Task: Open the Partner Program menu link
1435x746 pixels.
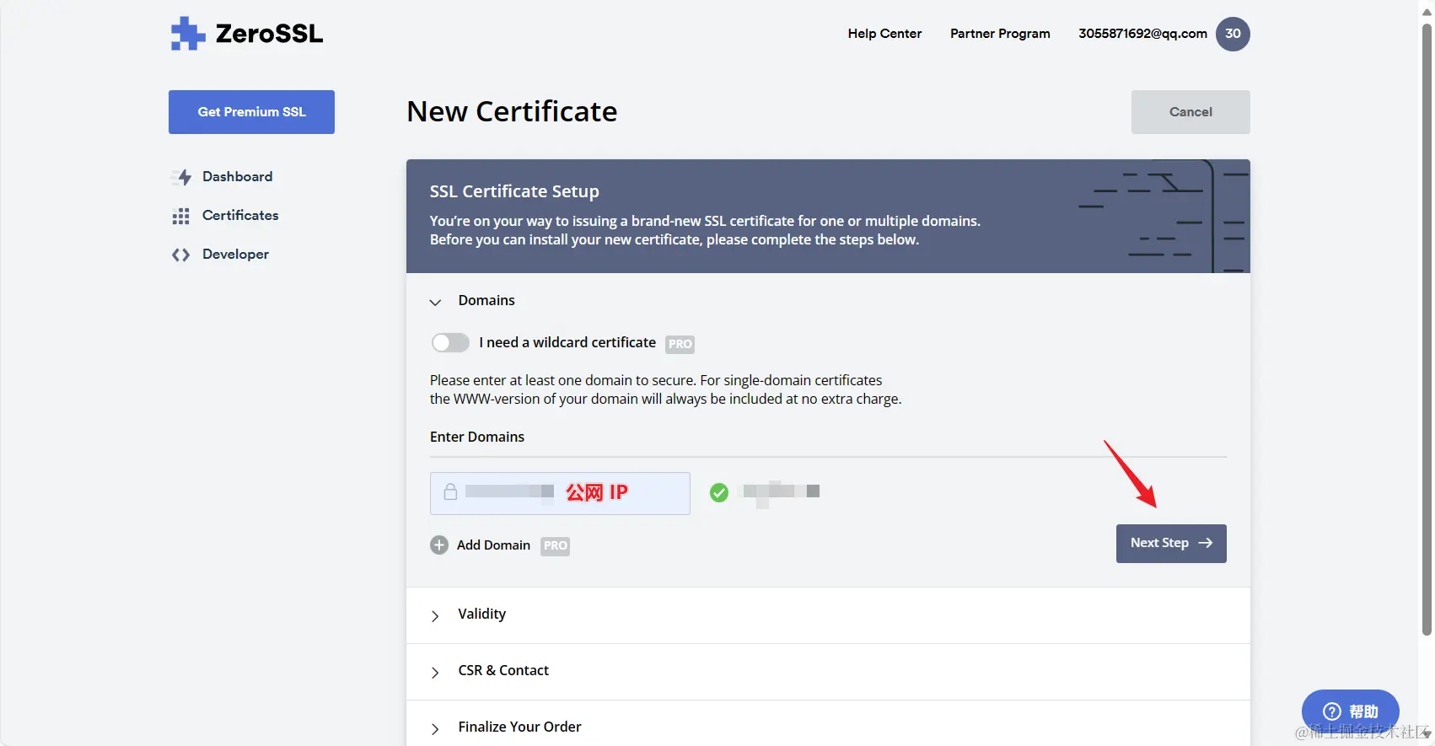Action: point(1000,34)
